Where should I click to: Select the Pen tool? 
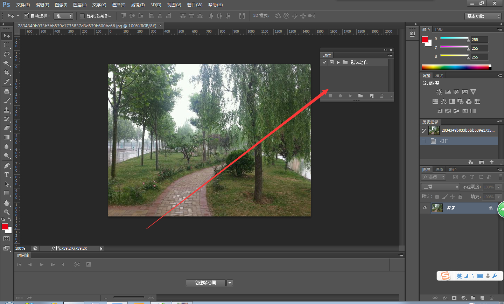(7, 166)
